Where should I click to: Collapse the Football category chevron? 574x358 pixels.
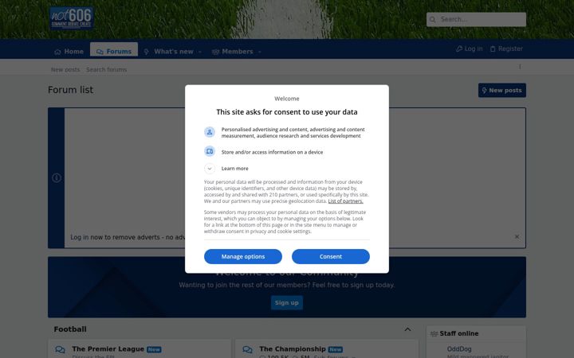click(x=407, y=329)
